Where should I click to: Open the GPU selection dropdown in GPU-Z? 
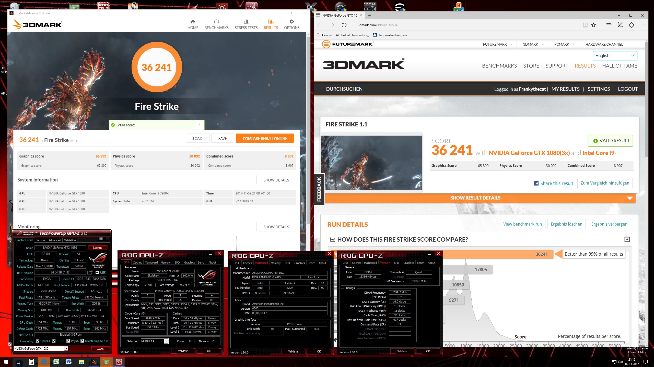coord(41,349)
